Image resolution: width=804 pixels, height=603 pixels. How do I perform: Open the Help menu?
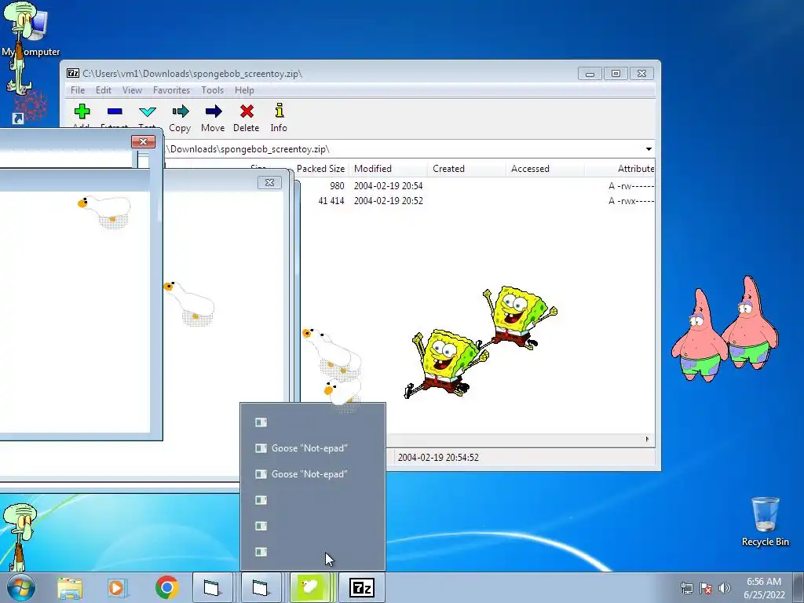(245, 90)
